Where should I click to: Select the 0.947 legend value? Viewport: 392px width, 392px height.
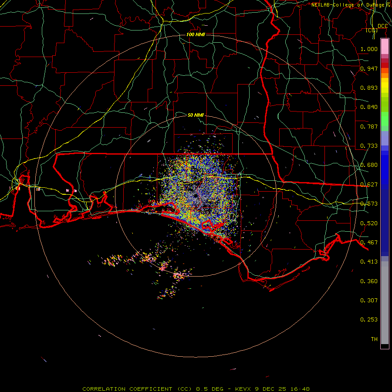click(369, 68)
